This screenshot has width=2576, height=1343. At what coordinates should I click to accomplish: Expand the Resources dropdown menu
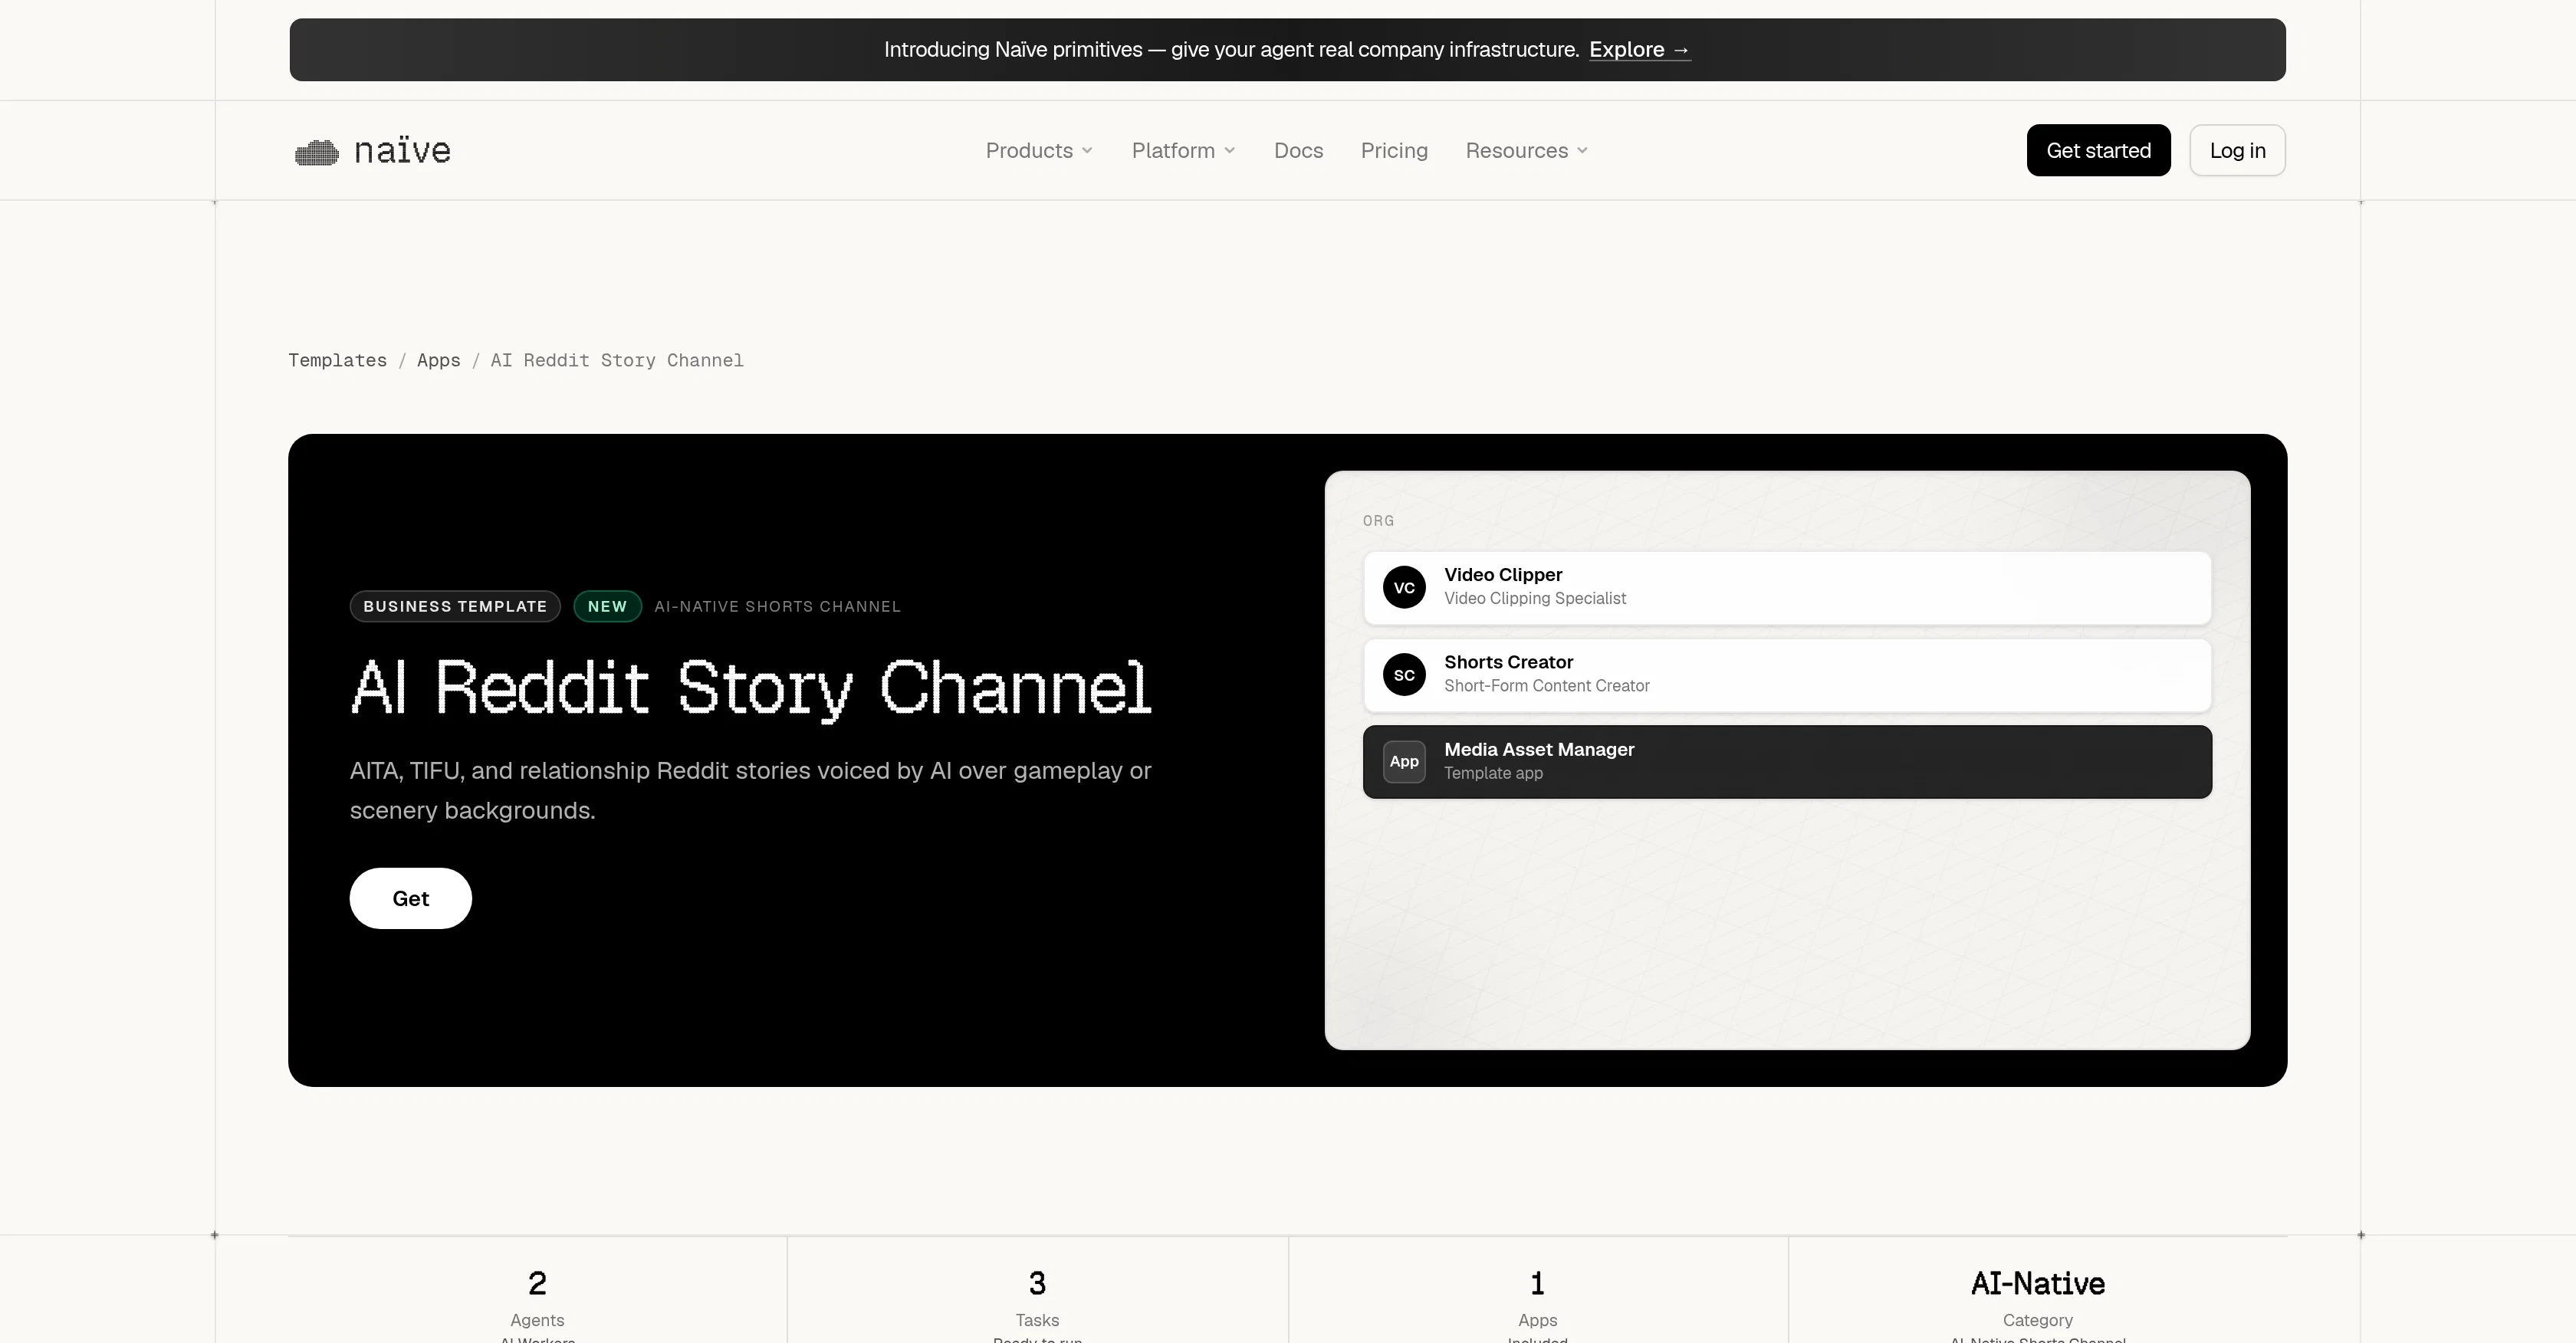click(x=1526, y=150)
